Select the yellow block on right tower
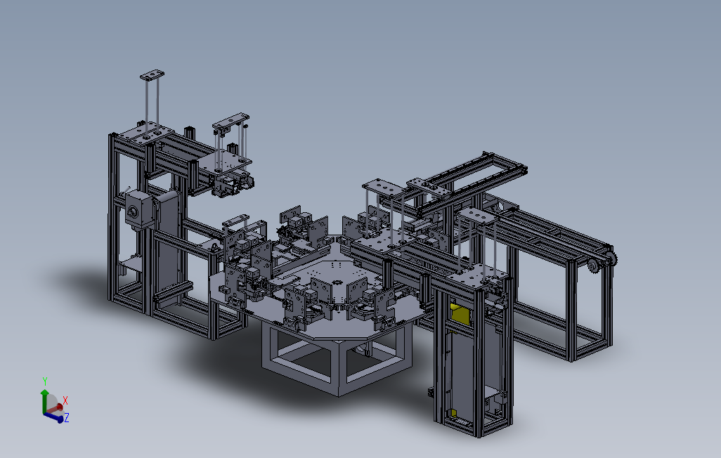This screenshot has height=458, width=721. point(461,314)
